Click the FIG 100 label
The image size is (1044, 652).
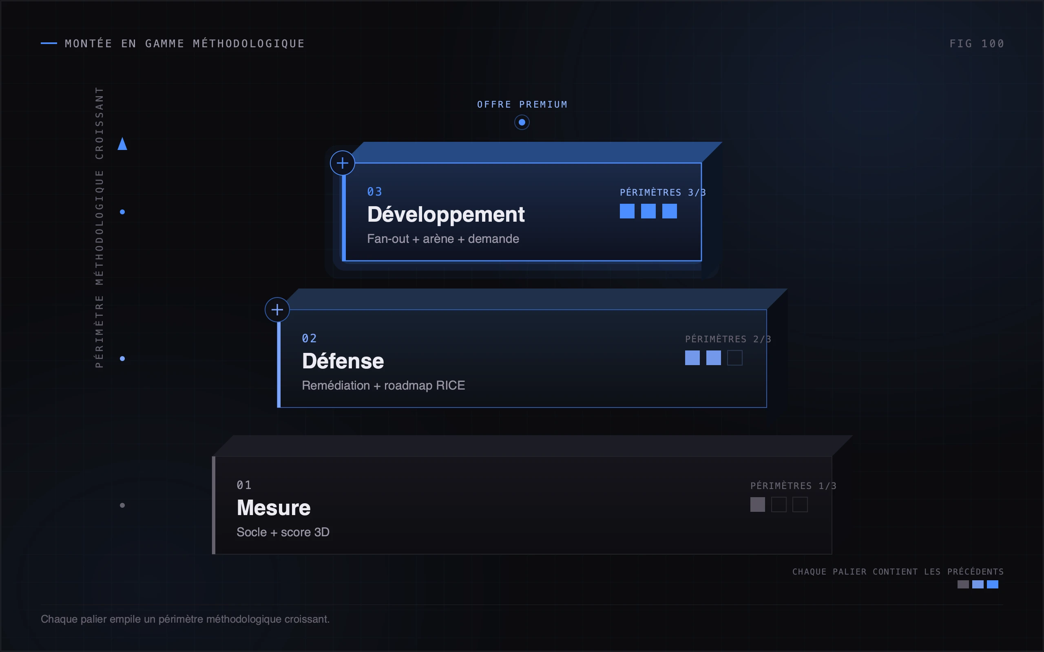pos(977,44)
